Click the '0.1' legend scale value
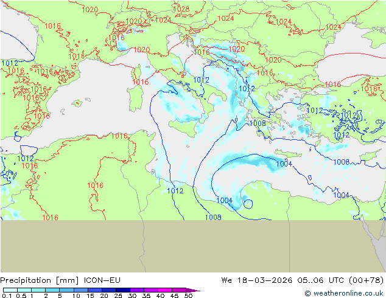386x298 pixels. [x=6, y=296]
